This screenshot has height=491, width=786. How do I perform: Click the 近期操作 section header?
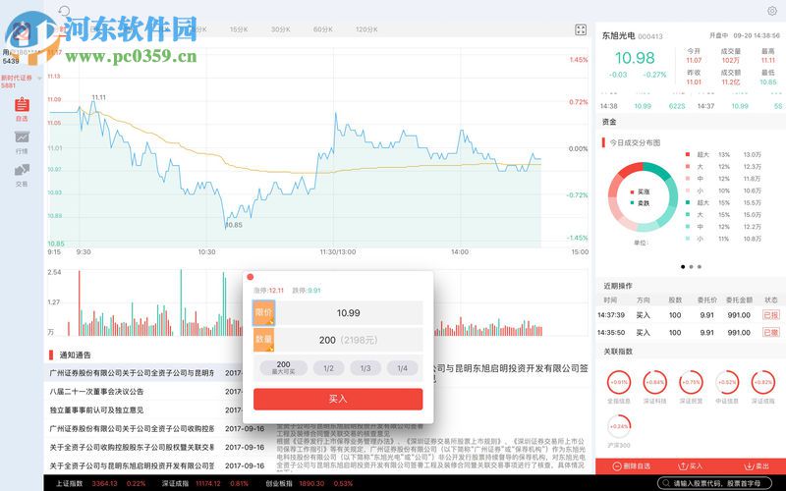pos(618,286)
